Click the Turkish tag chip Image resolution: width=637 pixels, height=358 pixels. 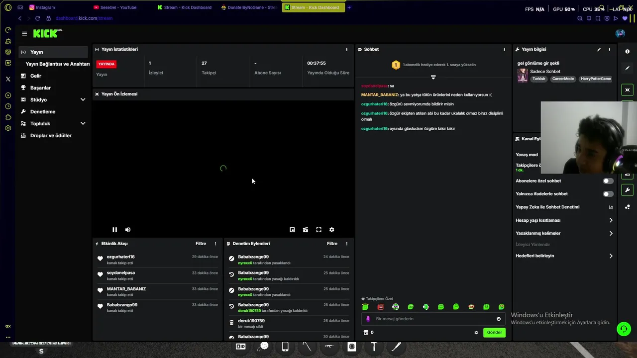point(538,79)
